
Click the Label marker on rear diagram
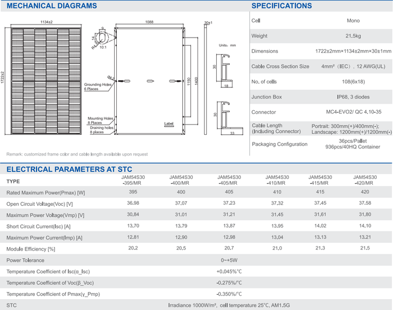click(x=169, y=123)
